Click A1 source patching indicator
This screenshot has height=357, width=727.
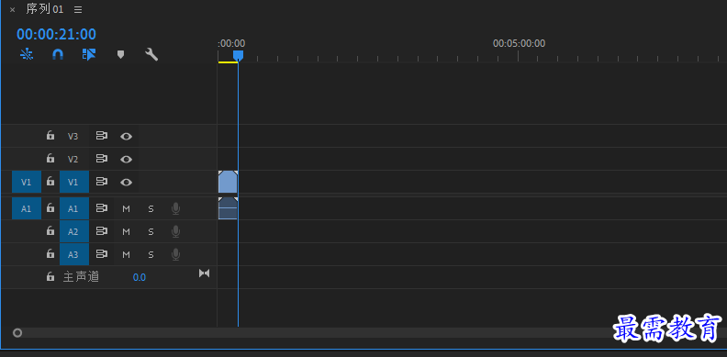coord(27,208)
